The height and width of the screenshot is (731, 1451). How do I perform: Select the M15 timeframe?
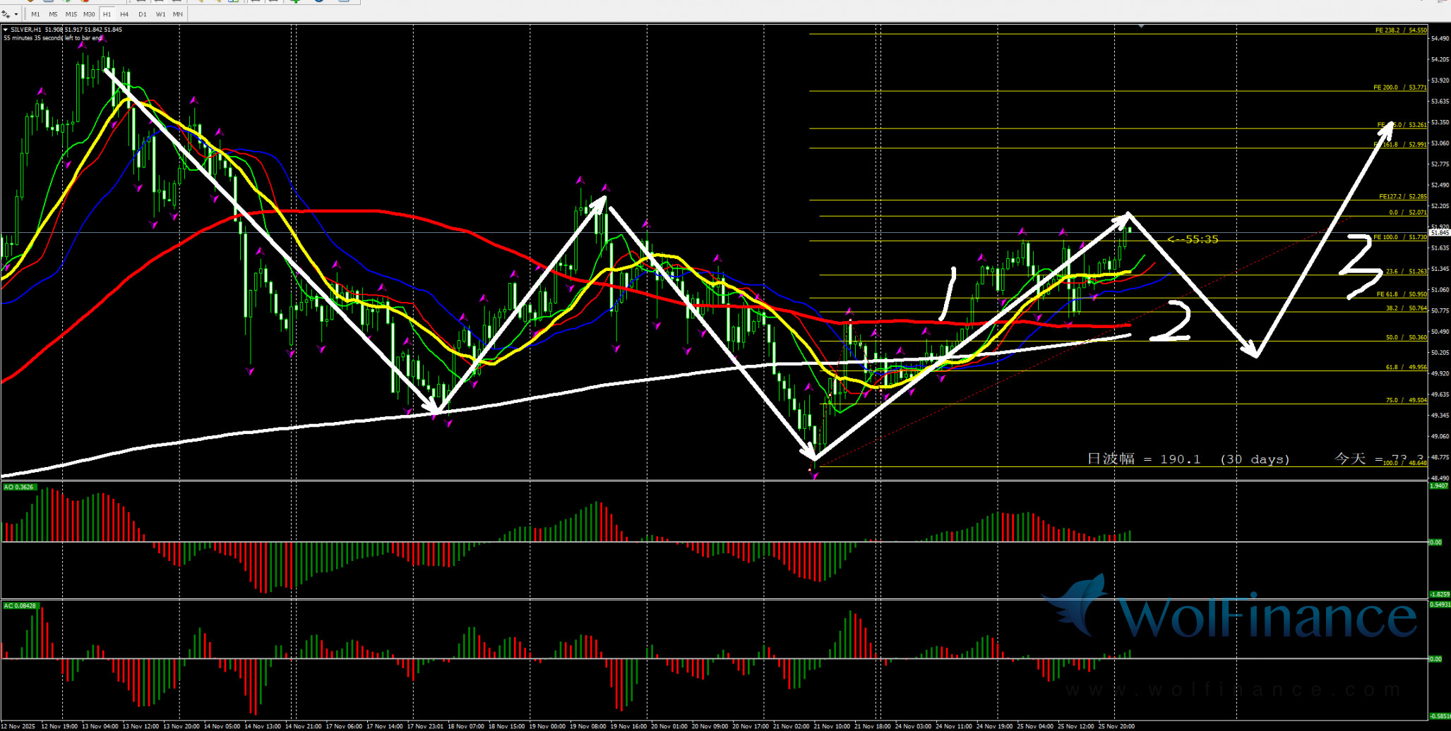71,14
